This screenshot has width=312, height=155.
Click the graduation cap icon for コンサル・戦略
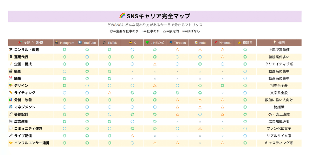point(11,50)
